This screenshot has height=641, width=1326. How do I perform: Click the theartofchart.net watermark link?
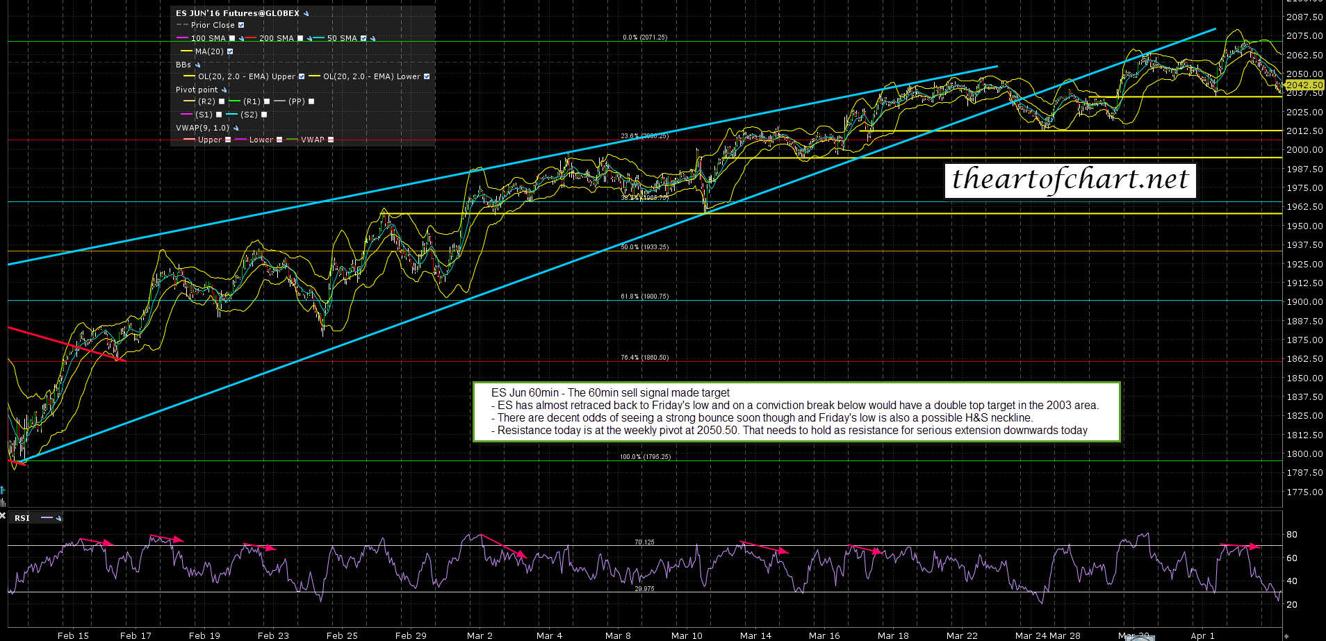(x=1070, y=180)
